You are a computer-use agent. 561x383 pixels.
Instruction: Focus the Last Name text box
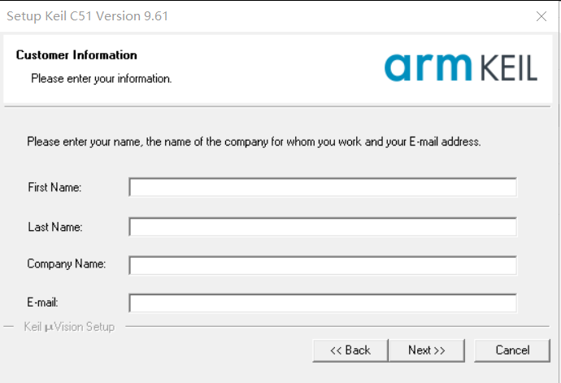tap(323, 227)
